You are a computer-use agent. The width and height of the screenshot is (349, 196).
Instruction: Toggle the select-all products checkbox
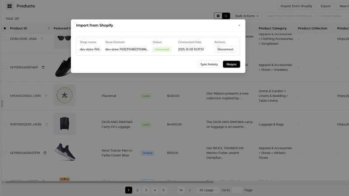[5, 28]
